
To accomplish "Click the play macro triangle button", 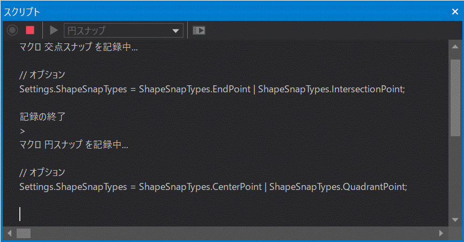I will click(x=54, y=30).
